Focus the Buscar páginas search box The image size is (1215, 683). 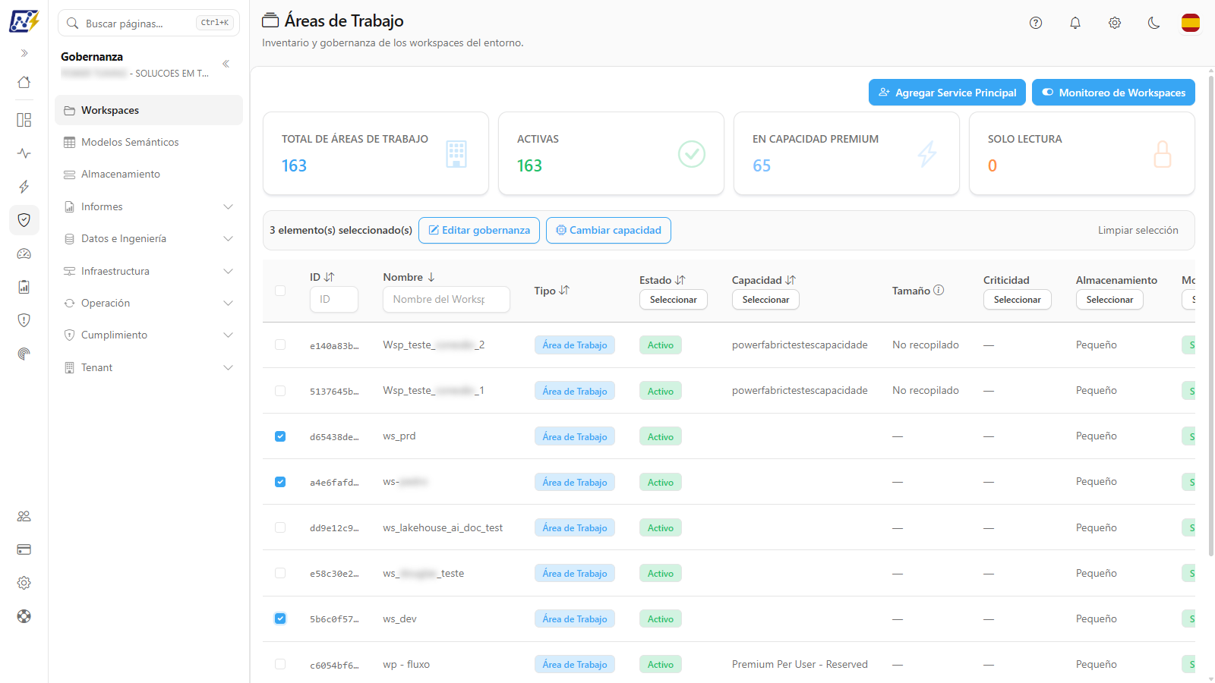(x=149, y=23)
